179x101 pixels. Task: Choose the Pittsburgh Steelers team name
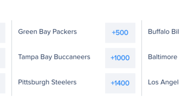coord(47,82)
